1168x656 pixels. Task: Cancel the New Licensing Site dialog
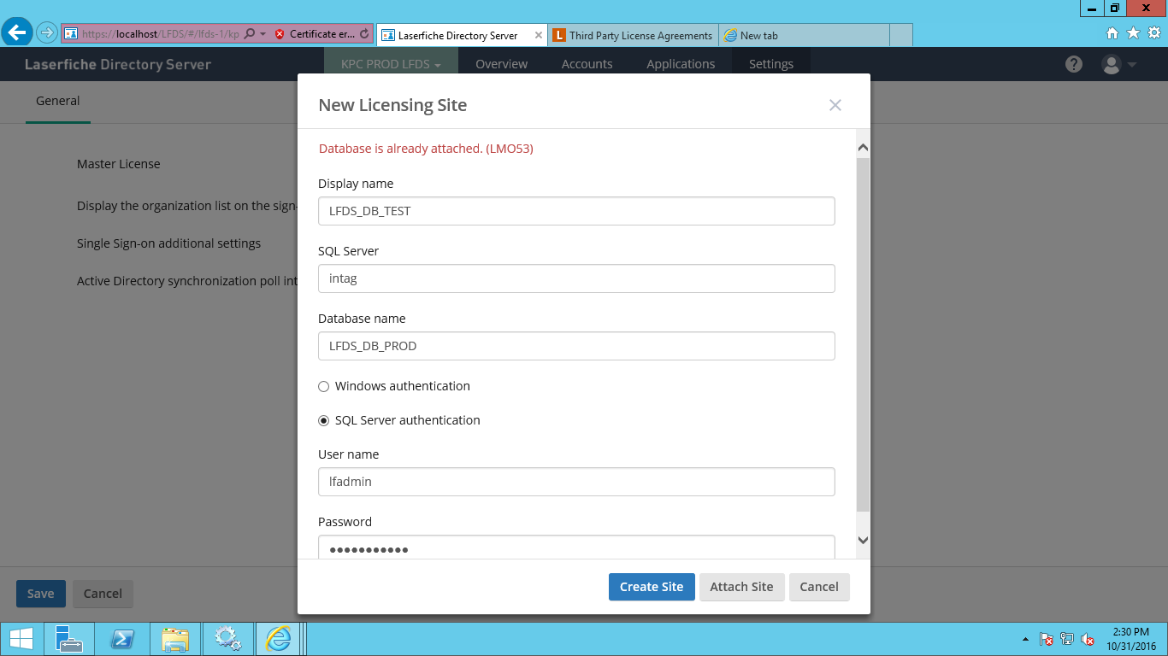(x=819, y=587)
